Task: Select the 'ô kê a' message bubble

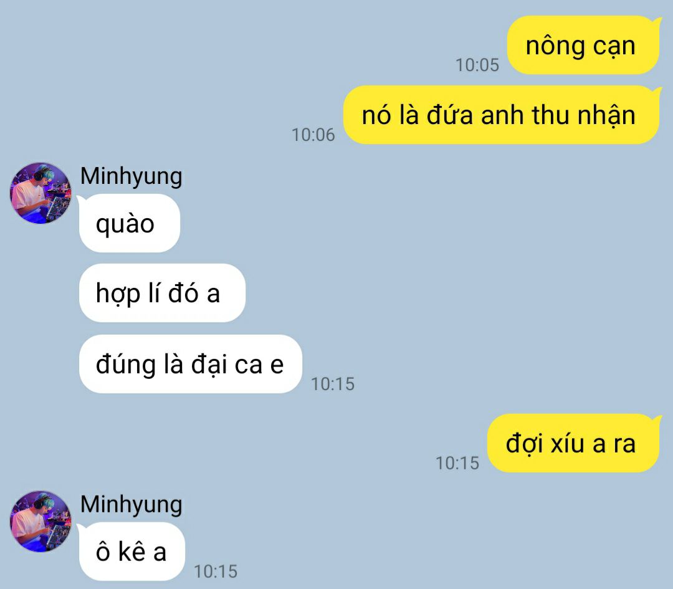Action: pos(131,552)
